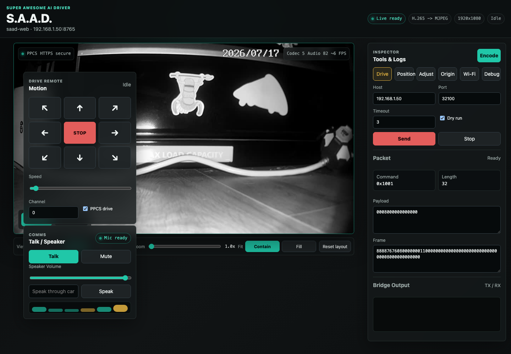Select Fill fit mode

coord(299,246)
